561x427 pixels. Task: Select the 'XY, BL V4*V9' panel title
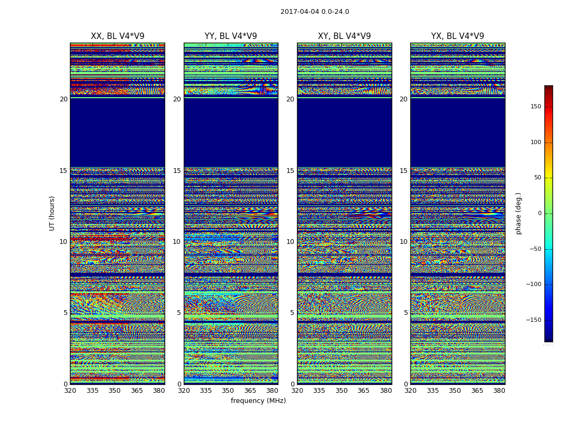pos(345,36)
